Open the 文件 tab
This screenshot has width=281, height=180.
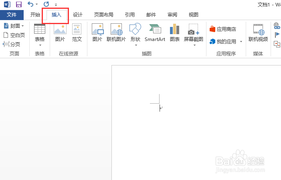[x=12, y=15]
